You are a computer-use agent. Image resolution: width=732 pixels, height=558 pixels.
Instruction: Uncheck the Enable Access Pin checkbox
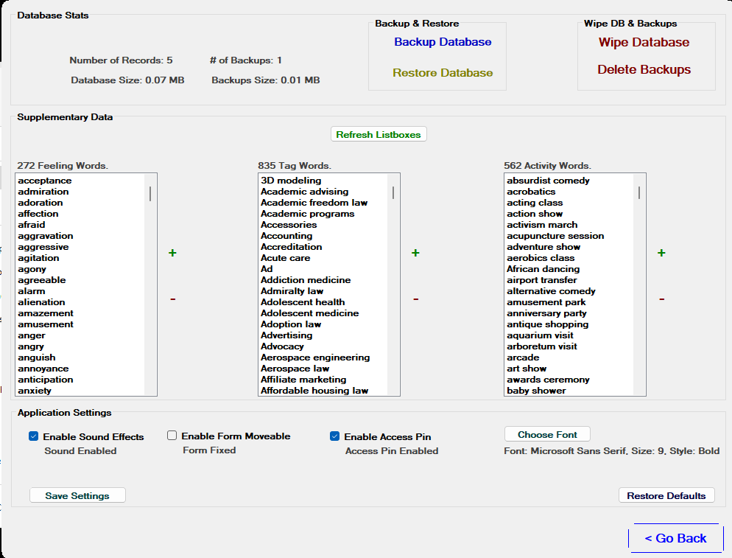pyautogui.click(x=334, y=436)
